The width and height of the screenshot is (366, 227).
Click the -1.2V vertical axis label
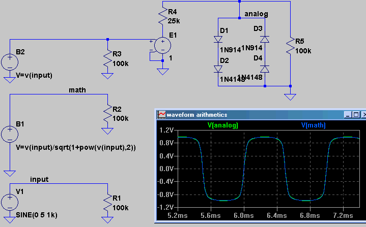point(165,207)
